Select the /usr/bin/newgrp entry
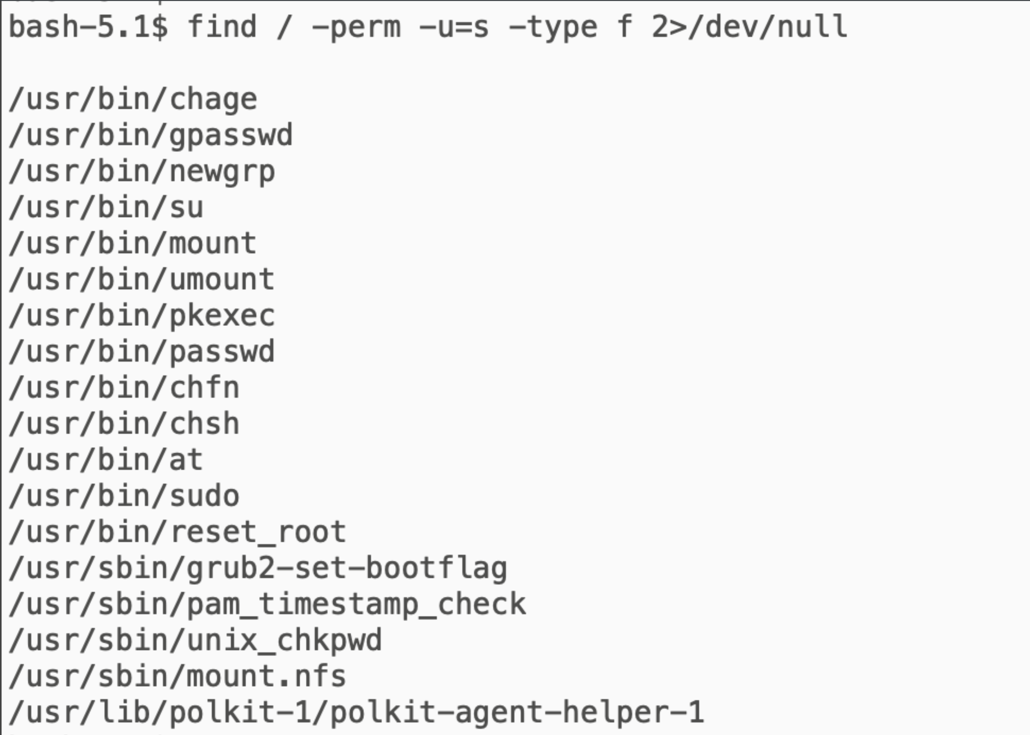 (x=142, y=172)
